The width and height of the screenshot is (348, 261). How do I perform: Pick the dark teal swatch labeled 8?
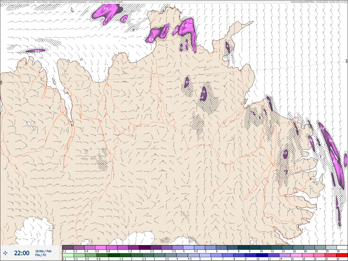pyautogui.click(x=243, y=247)
